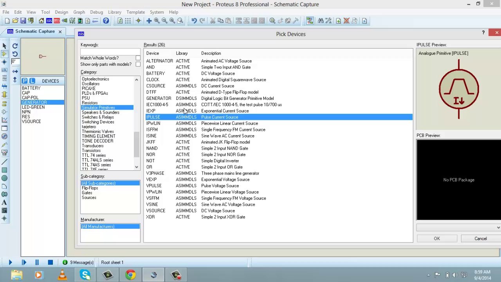The image size is (501, 282).
Task: Open a project with the folder icon
Action: pyautogui.click(x=15, y=21)
